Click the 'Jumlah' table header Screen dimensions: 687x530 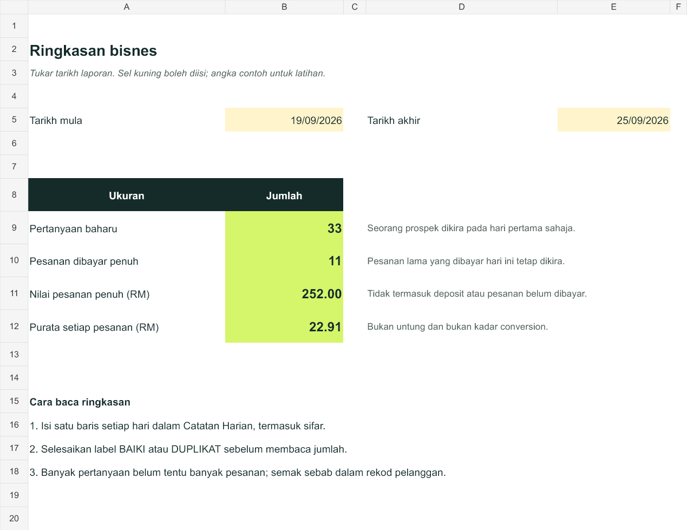(284, 195)
